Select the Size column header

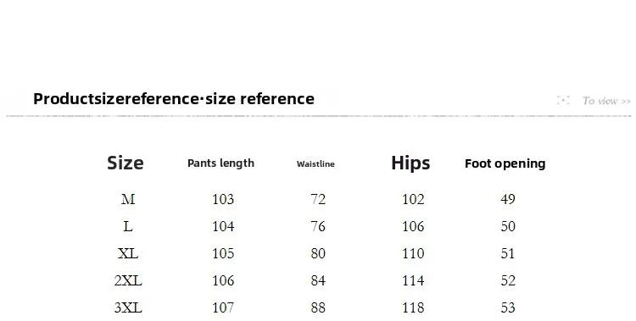click(x=126, y=163)
